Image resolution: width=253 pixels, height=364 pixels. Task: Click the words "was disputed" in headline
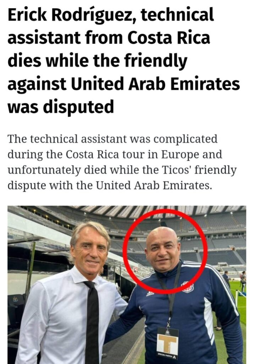(61, 107)
